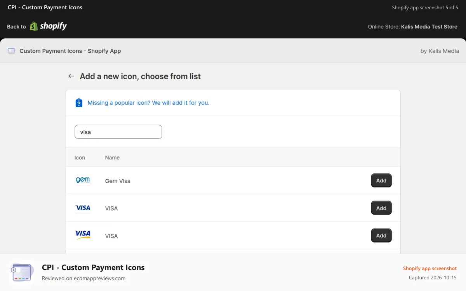This screenshot has height=291, width=466.
Task: Click Reviewed on ecomappreviews.com text
Action: tap(83, 278)
